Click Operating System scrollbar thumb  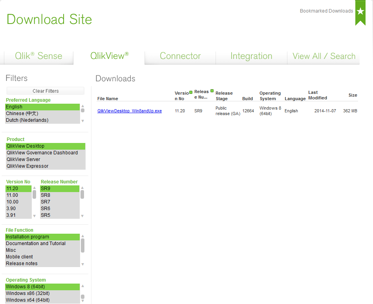(x=82, y=297)
